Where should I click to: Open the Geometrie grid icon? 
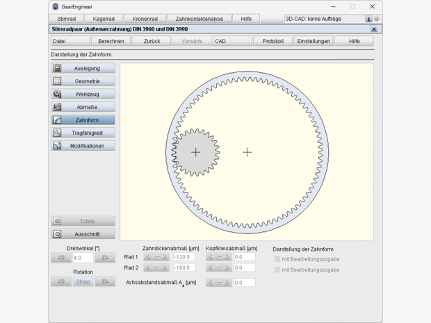[x=58, y=81]
